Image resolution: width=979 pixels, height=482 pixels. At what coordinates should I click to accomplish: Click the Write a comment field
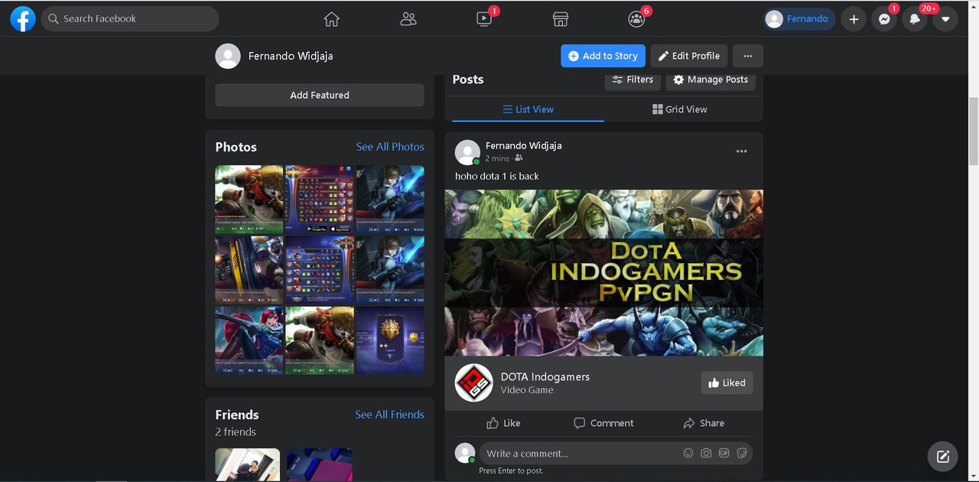[x=581, y=454]
